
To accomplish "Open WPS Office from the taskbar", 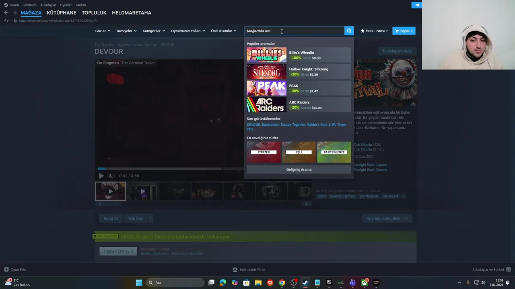I will [270, 283].
